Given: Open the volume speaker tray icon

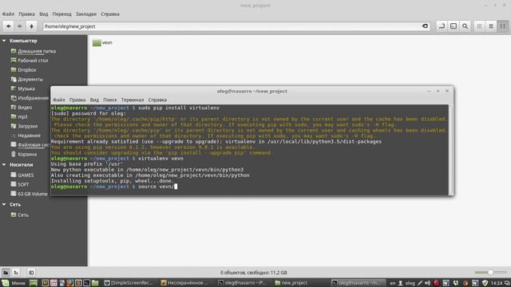Looking at the screenshot, I should [428, 283].
